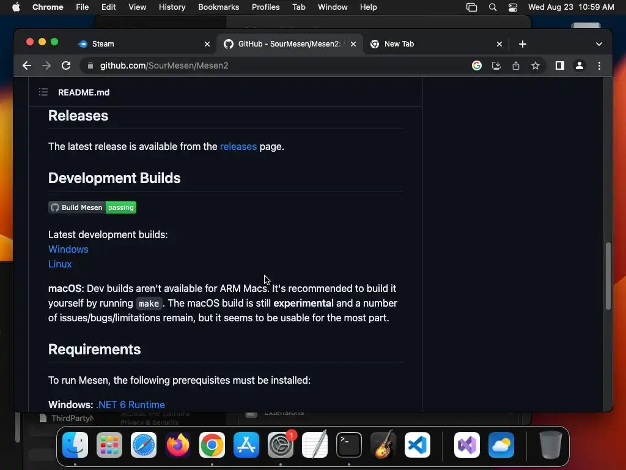Open the Edit menu
The width and height of the screenshot is (626, 470).
click(109, 7)
